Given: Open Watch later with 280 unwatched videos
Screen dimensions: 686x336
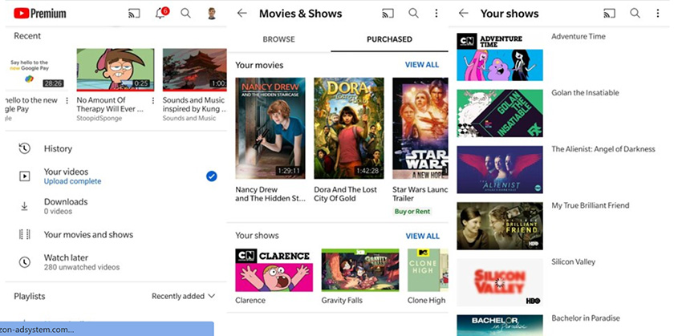Looking at the screenshot, I should tap(116, 262).
